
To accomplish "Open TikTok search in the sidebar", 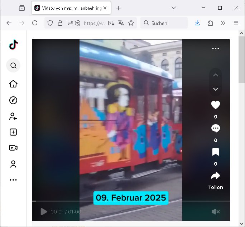I will (x=13, y=66).
